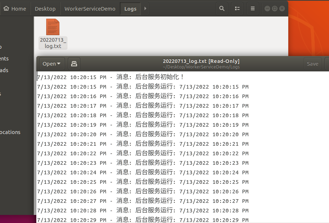The width and height of the screenshot is (329, 223).
Task: Open the file manager hamburger menu
Action: tap(253, 8)
